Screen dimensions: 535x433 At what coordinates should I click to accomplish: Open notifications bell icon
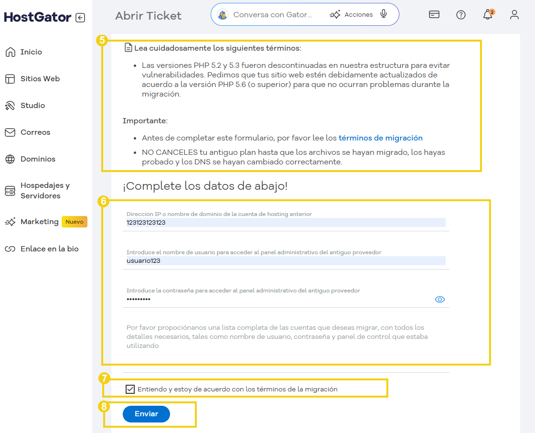pyautogui.click(x=487, y=15)
